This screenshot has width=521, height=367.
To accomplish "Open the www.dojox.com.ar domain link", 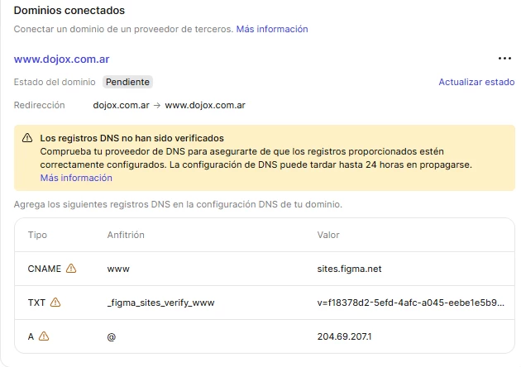I will point(61,60).
